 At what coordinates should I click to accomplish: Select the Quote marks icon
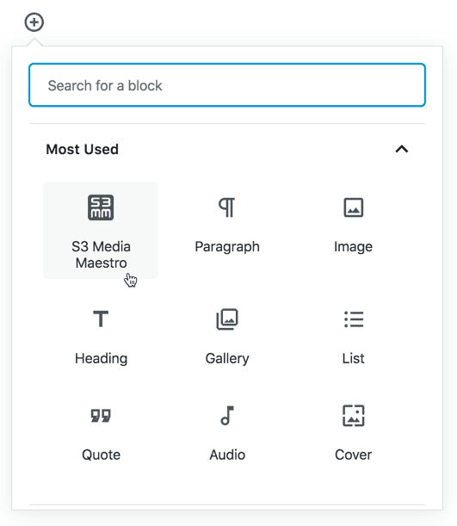[101, 415]
